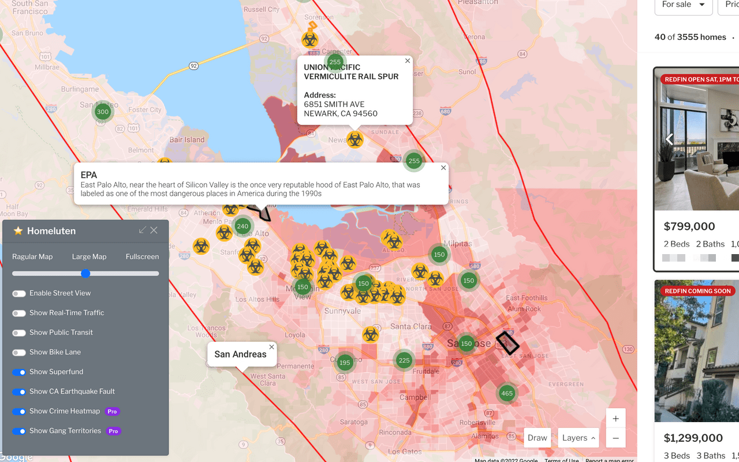Enable Show Bike Lane
The height and width of the screenshot is (462, 739).
click(19, 352)
